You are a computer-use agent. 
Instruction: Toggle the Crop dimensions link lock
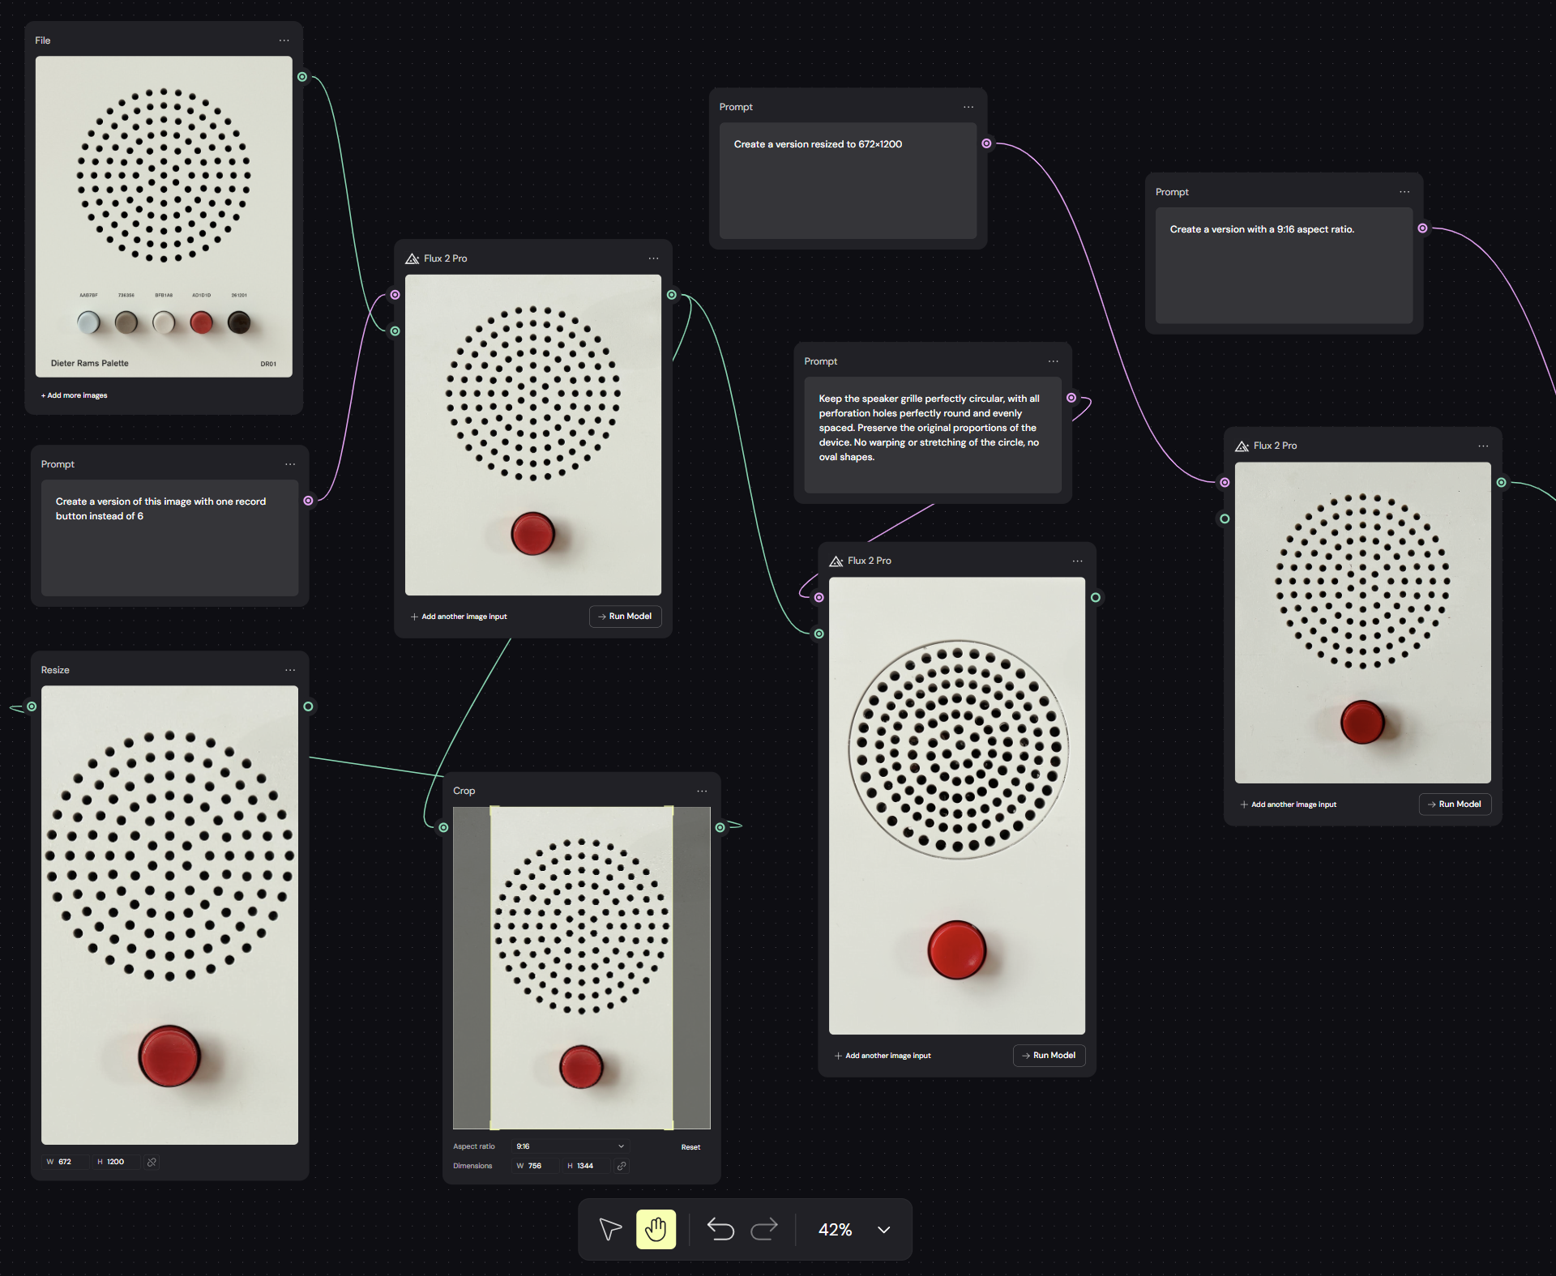coord(622,1166)
